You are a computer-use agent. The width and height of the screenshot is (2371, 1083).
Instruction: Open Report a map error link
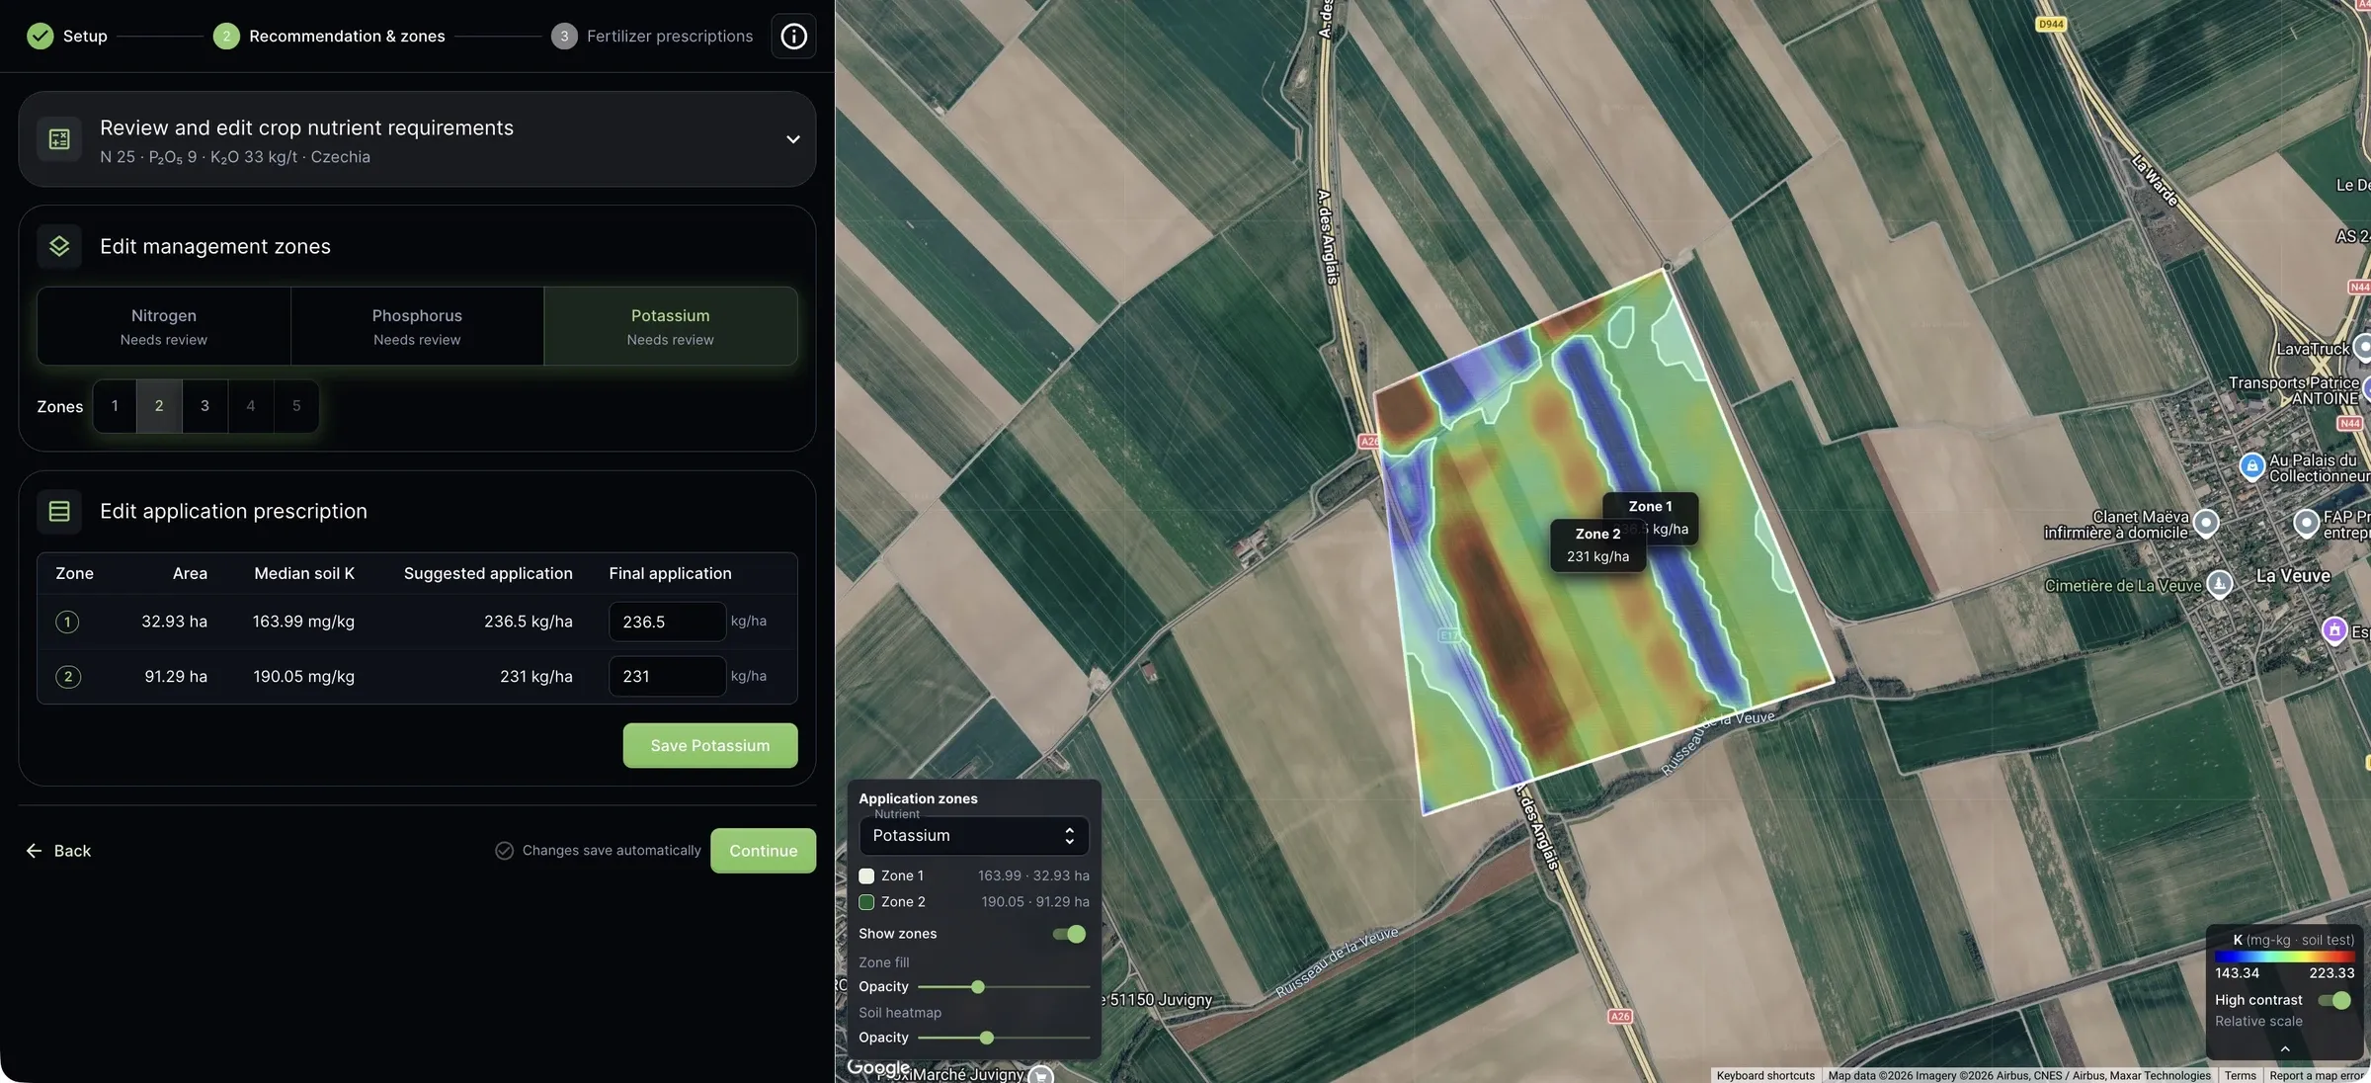tap(2317, 1075)
